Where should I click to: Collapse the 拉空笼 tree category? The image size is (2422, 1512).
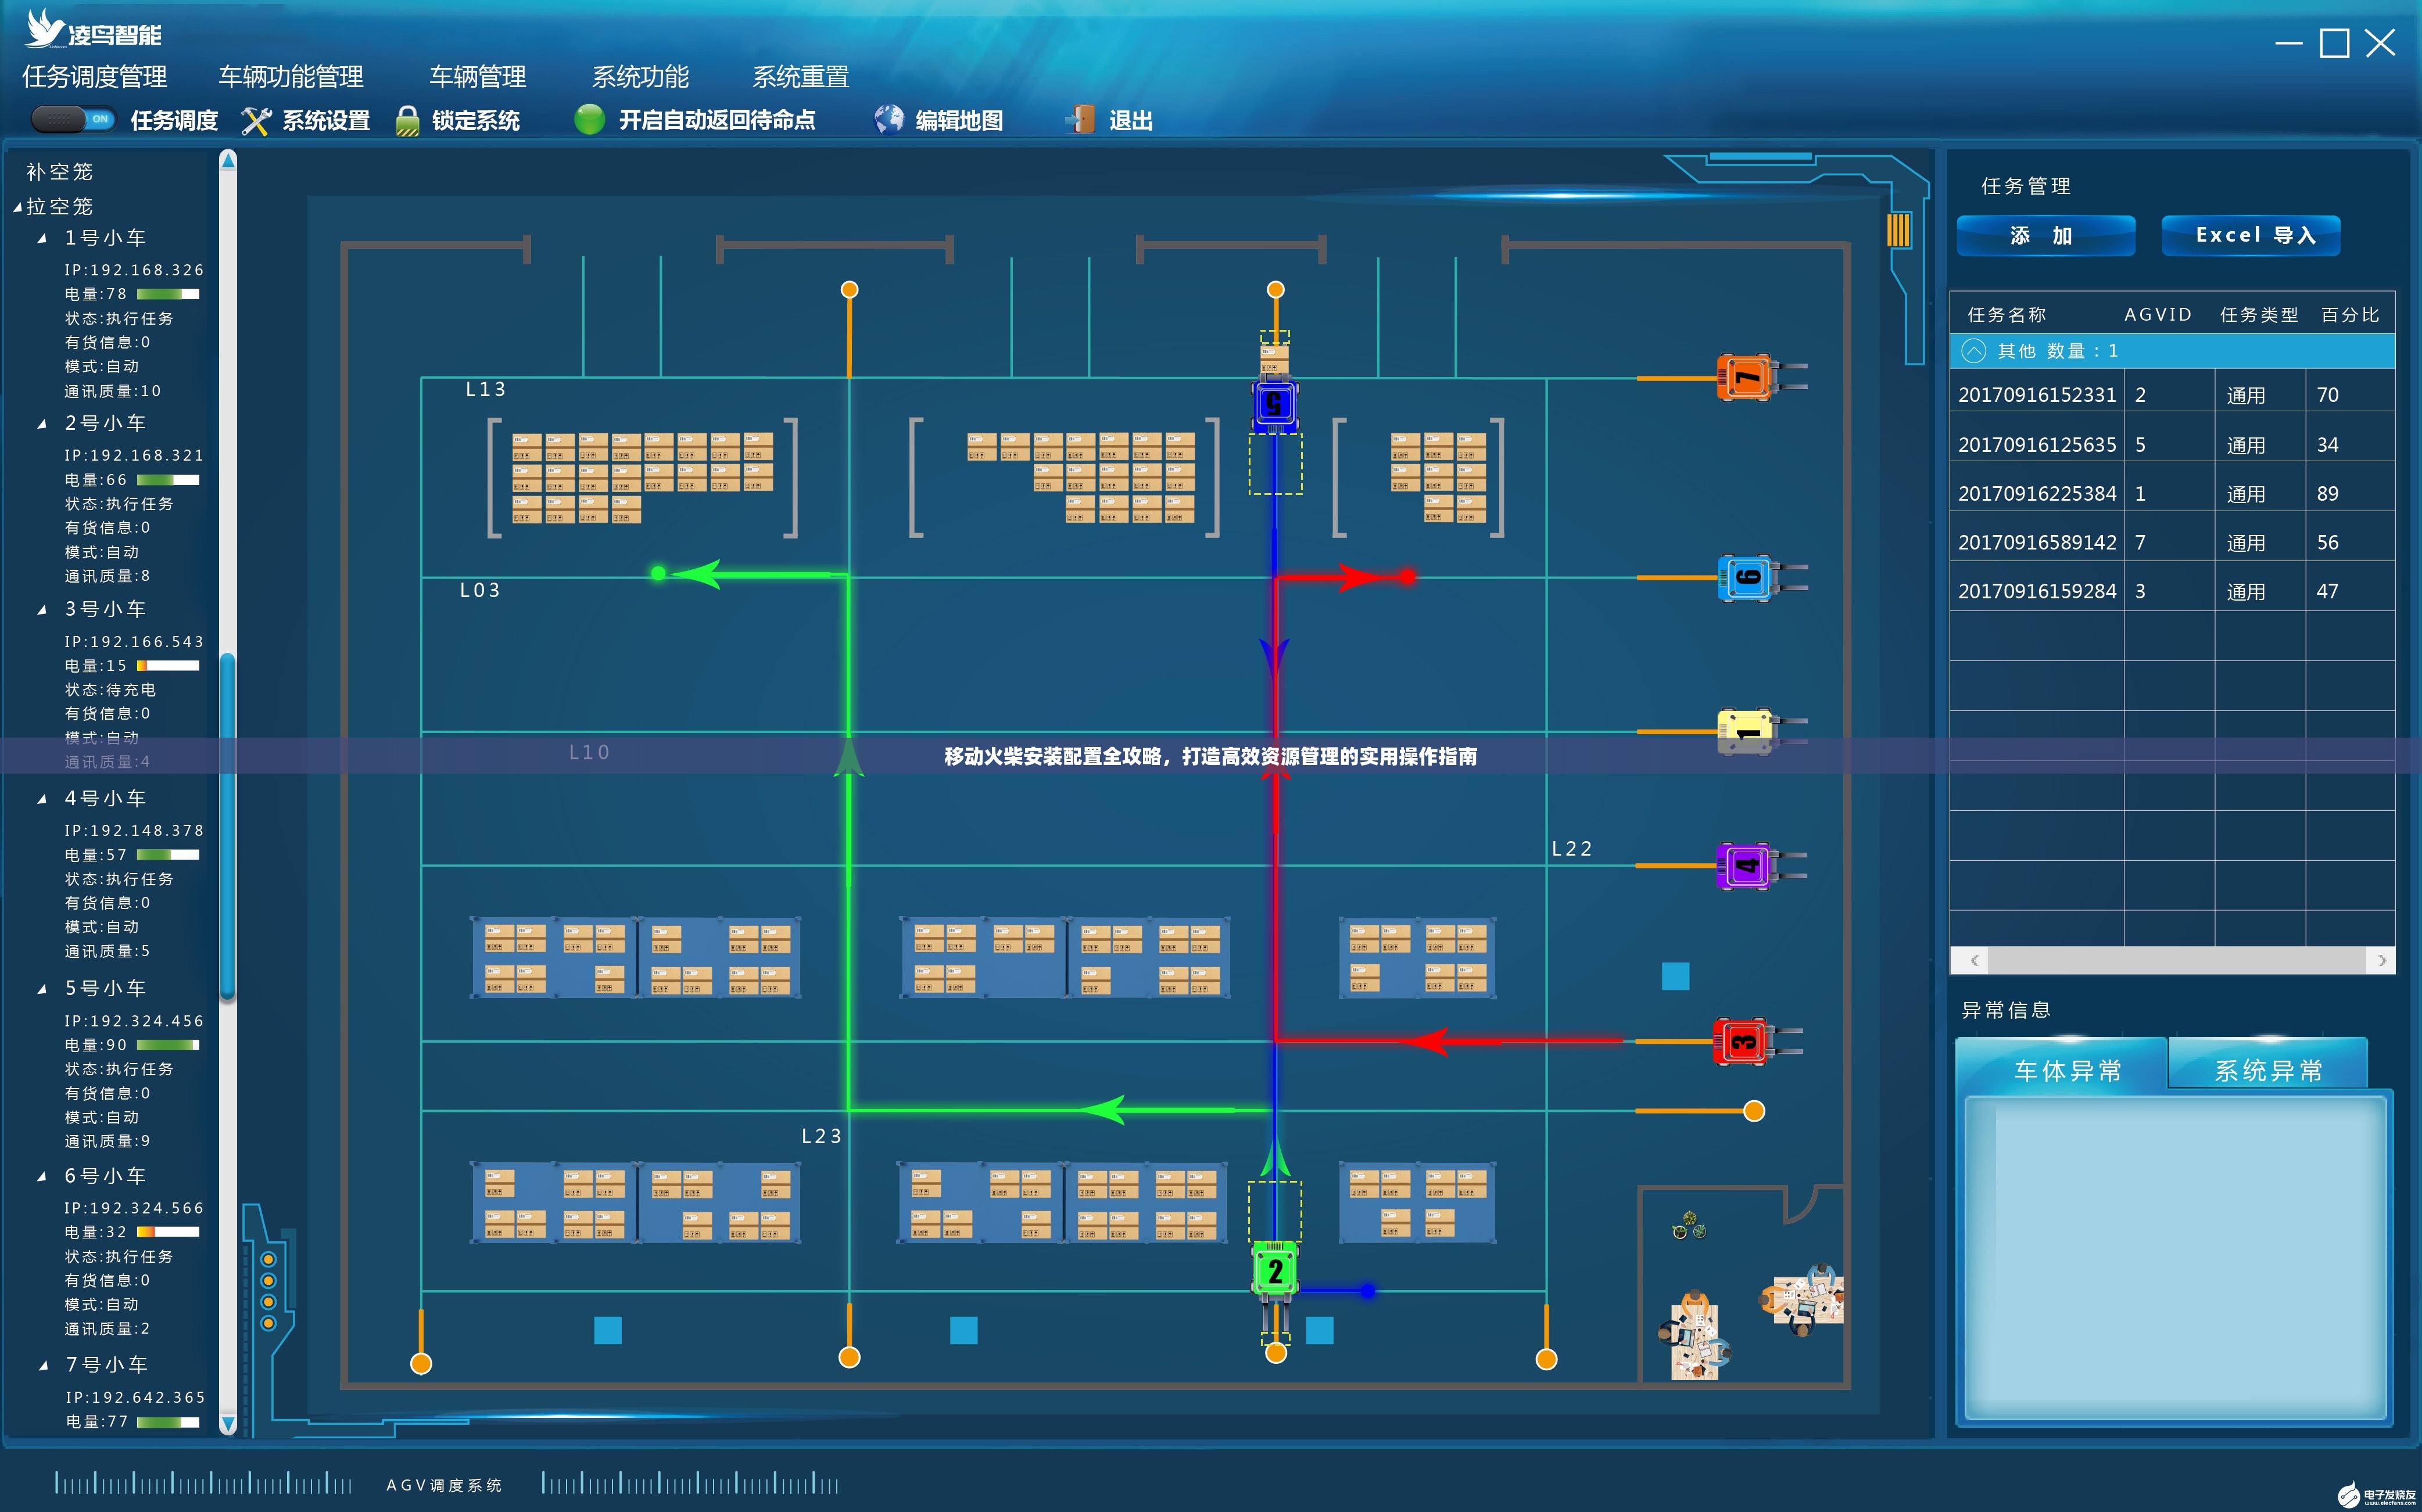pyautogui.click(x=17, y=207)
